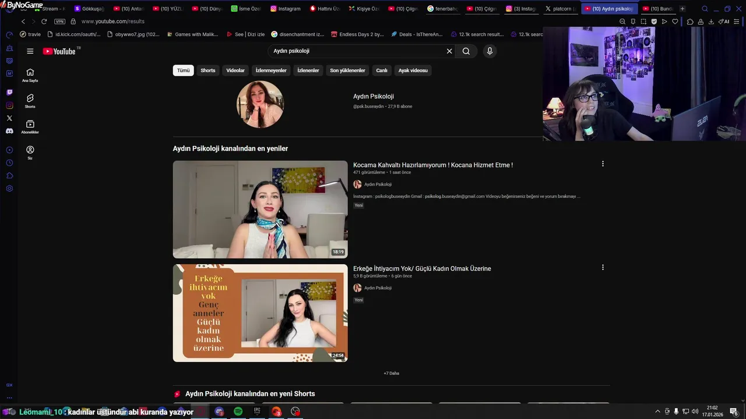Open more options for Kocama Kahvaltı video
This screenshot has width=746, height=419.
point(603,164)
